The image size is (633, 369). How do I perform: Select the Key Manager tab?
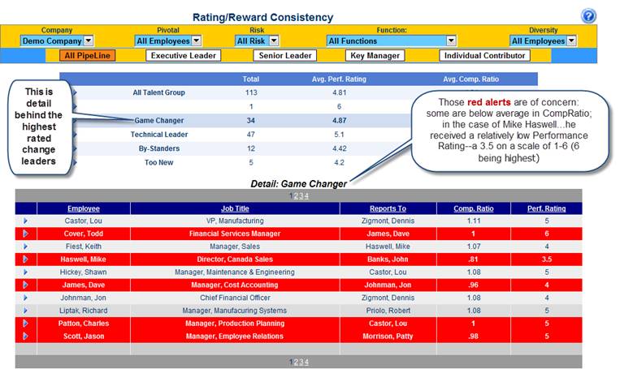tap(375, 56)
